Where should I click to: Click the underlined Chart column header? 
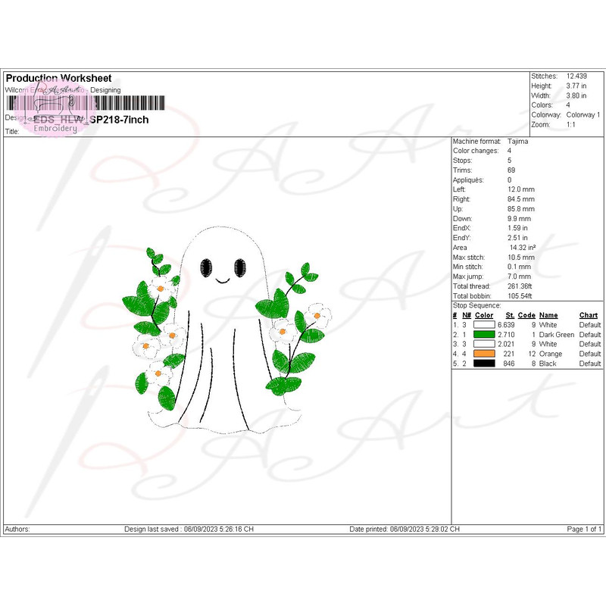(589, 315)
